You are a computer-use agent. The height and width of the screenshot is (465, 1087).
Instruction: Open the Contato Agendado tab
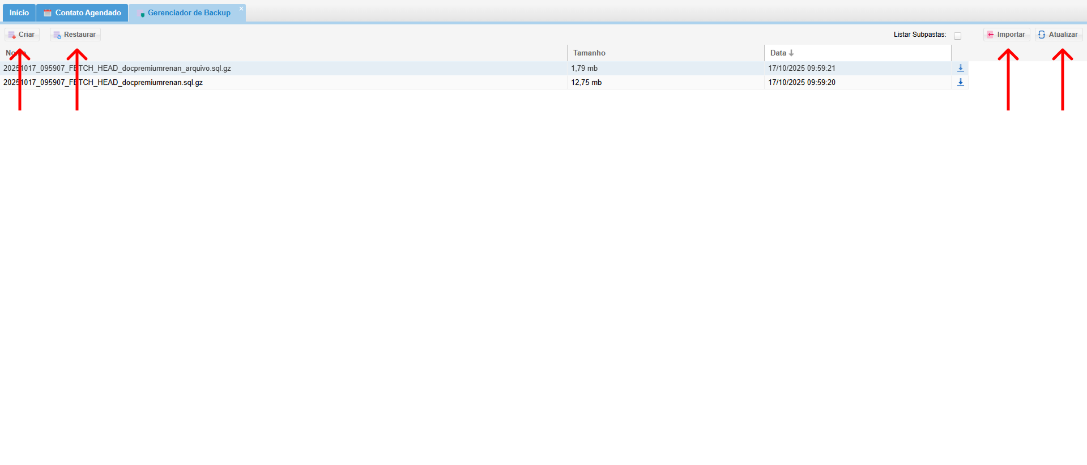point(88,12)
